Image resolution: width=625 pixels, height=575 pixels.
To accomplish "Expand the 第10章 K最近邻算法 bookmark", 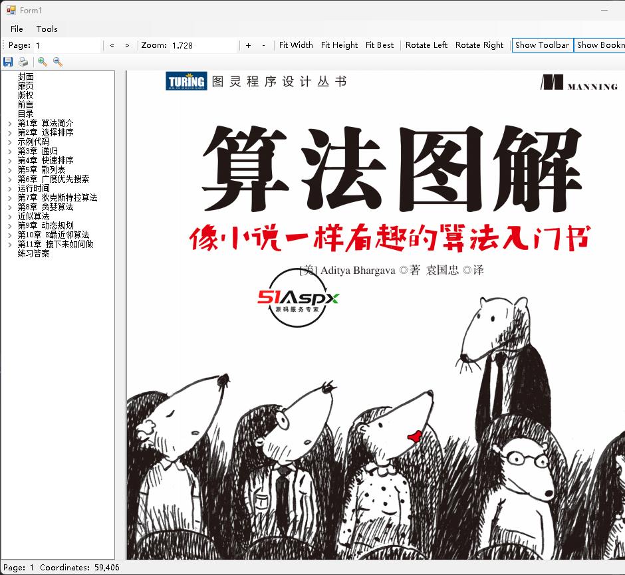I will (x=10, y=235).
